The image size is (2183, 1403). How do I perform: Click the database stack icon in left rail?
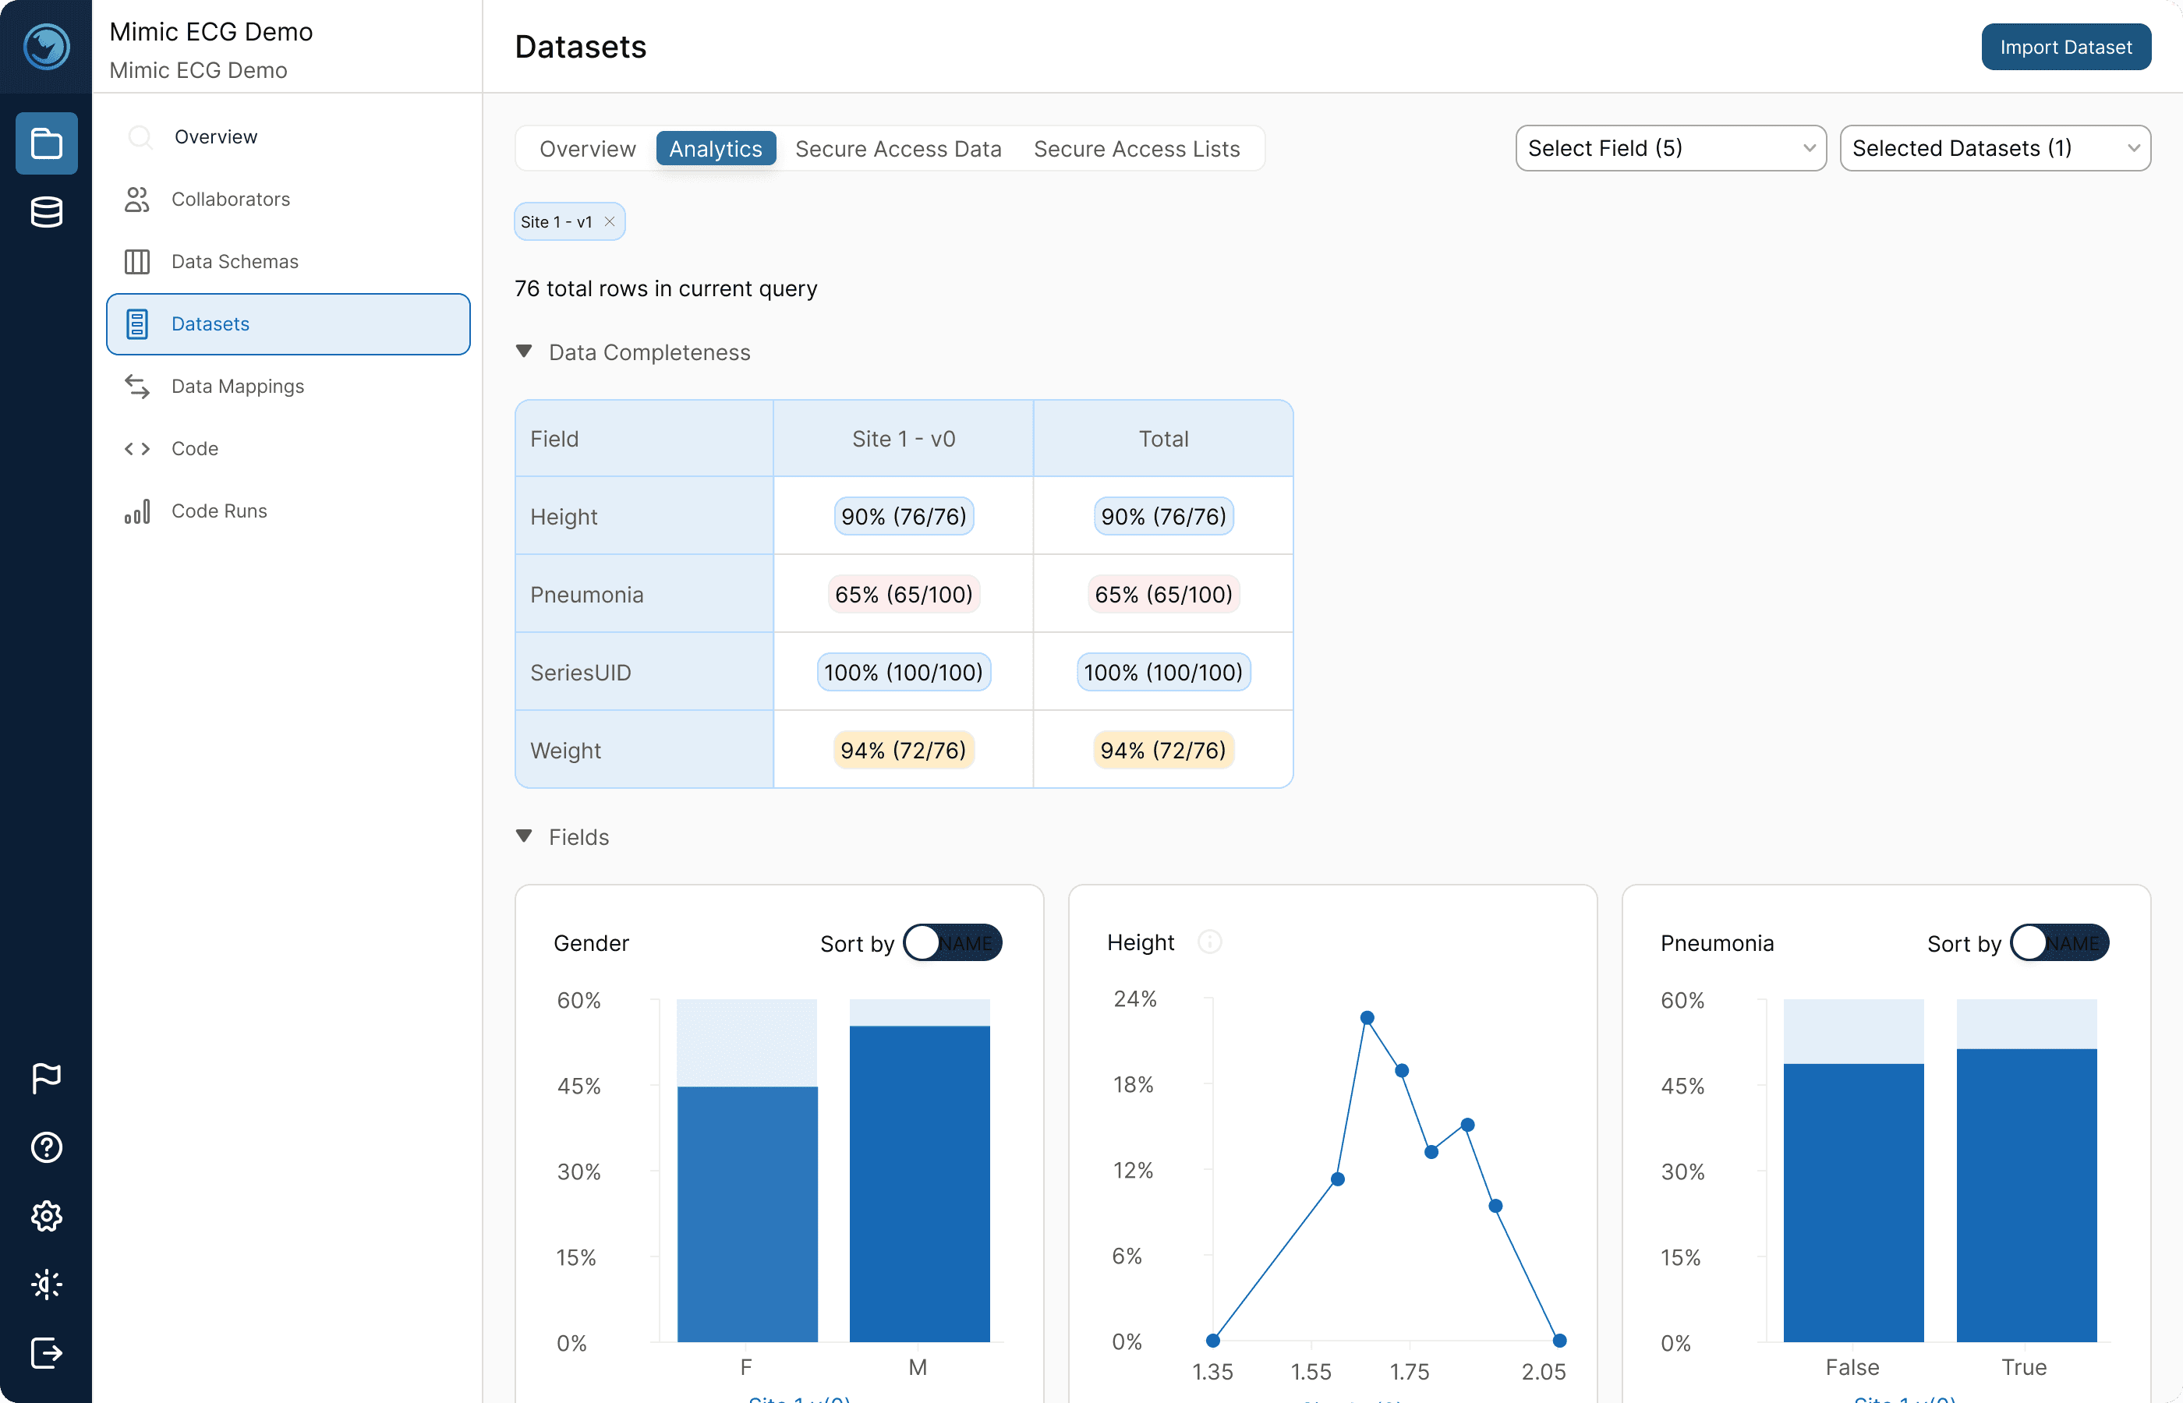pos(47,211)
